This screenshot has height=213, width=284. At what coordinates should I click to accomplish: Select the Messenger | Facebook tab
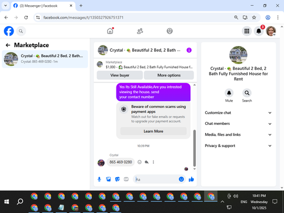[x=43, y=6]
